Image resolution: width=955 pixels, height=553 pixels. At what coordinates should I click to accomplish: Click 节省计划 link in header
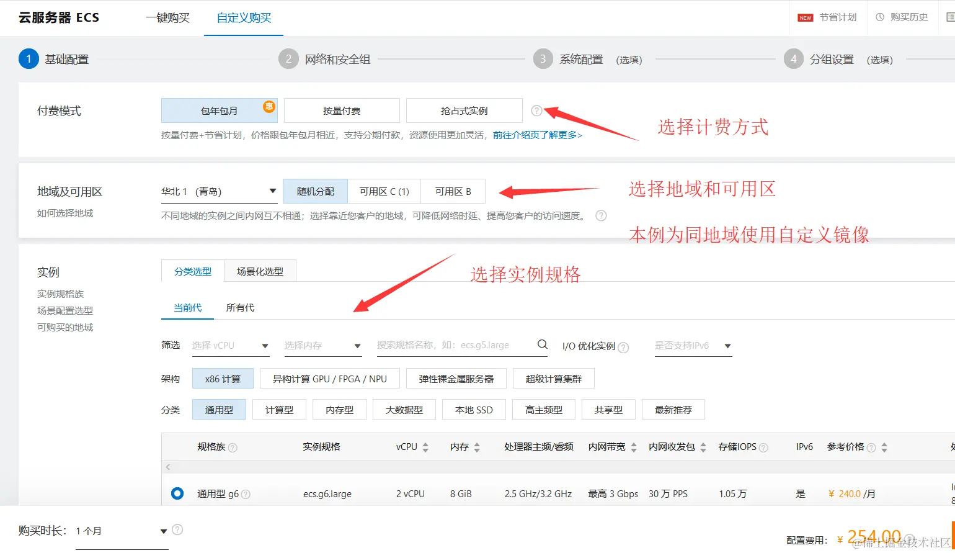pyautogui.click(x=838, y=17)
